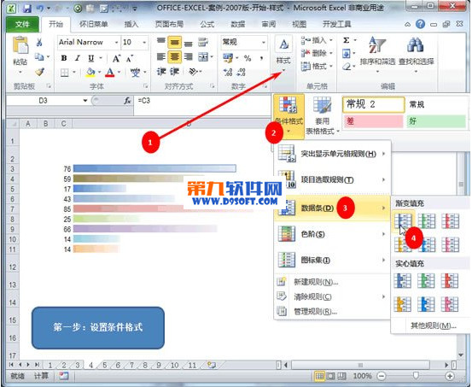This screenshot has width=472, height=387.
Task: Toggle Italic formatting
Action: pos(78,58)
